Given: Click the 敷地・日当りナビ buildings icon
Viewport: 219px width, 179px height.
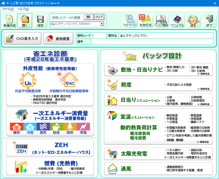Looking at the screenshot, I should 113,70.
